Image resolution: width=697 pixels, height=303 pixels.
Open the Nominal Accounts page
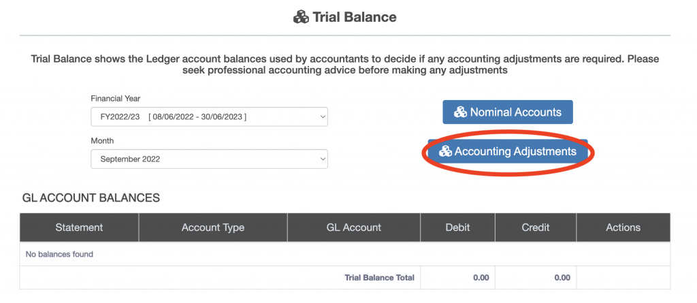(x=507, y=112)
